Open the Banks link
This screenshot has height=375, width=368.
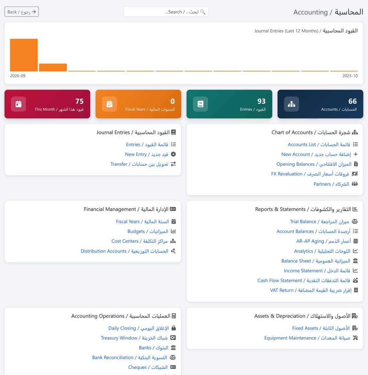[x=154, y=348]
